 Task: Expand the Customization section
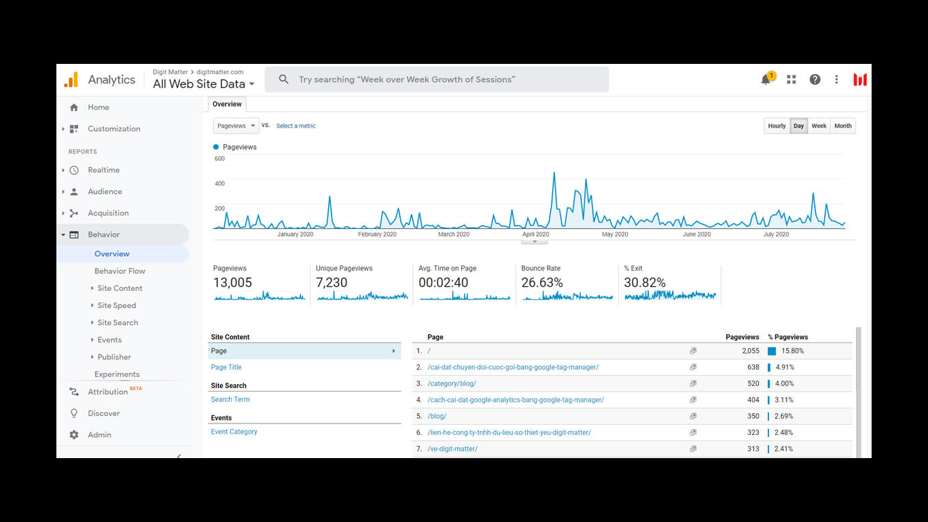[x=63, y=128]
